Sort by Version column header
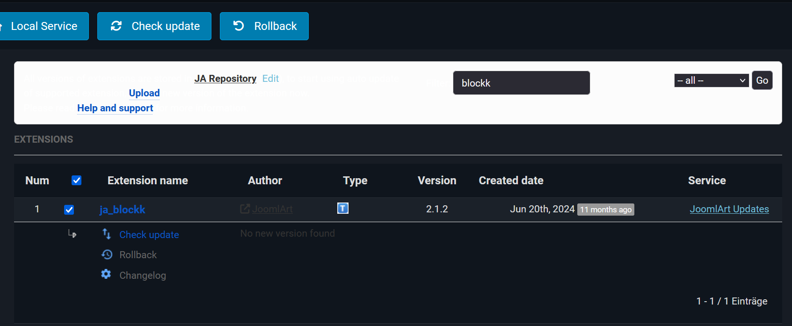792x326 pixels. coord(436,181)
